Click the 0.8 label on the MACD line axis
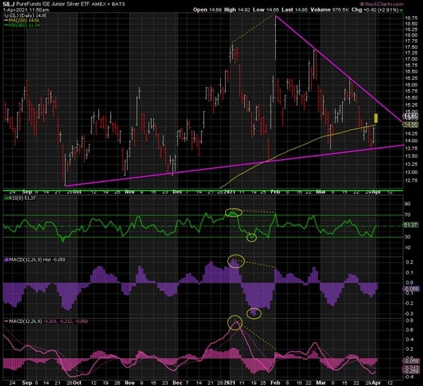The width and height of the screenshot is (423, 386). (409, 320)
